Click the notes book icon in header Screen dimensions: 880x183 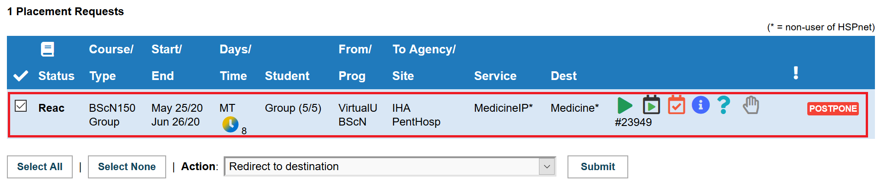pos(47,49)
